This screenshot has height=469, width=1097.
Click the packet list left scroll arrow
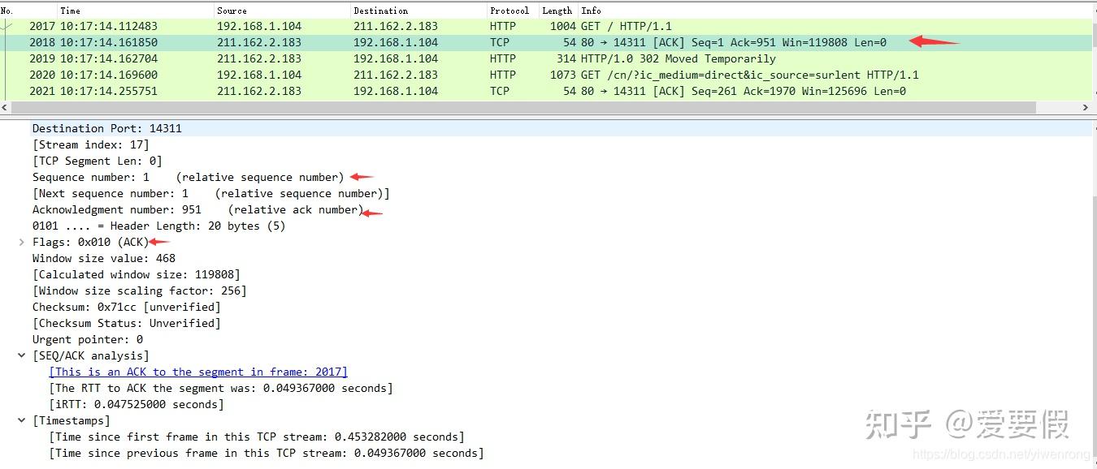[6, 107]
